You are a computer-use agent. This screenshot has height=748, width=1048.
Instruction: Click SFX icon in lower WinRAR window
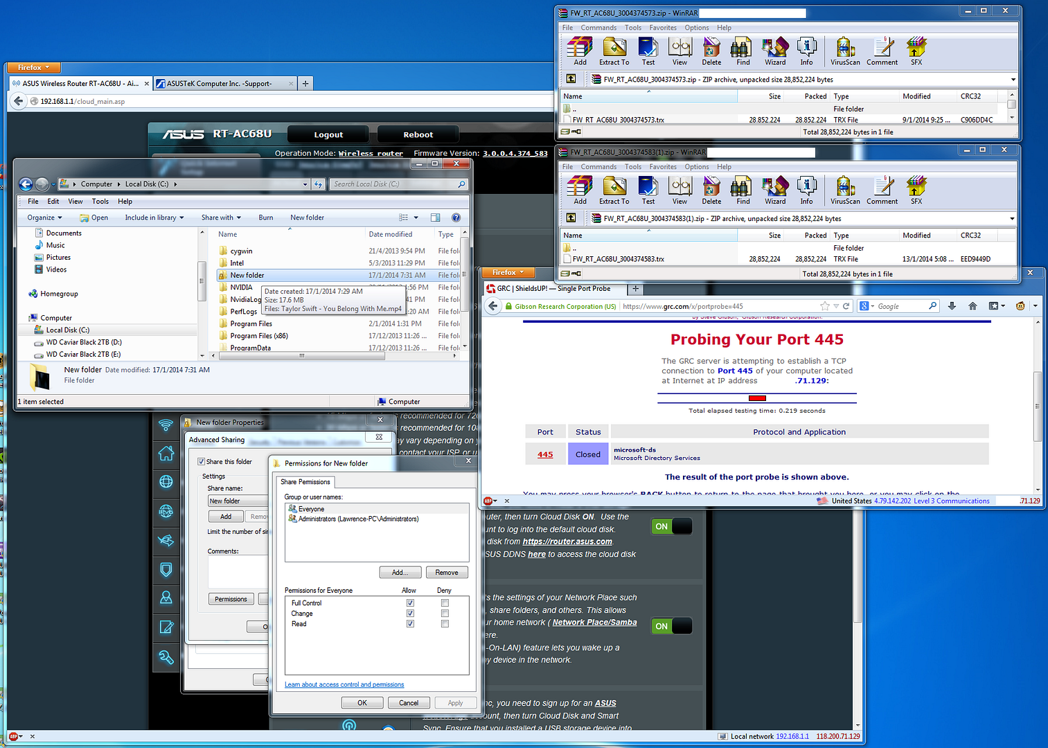point(916,189)
